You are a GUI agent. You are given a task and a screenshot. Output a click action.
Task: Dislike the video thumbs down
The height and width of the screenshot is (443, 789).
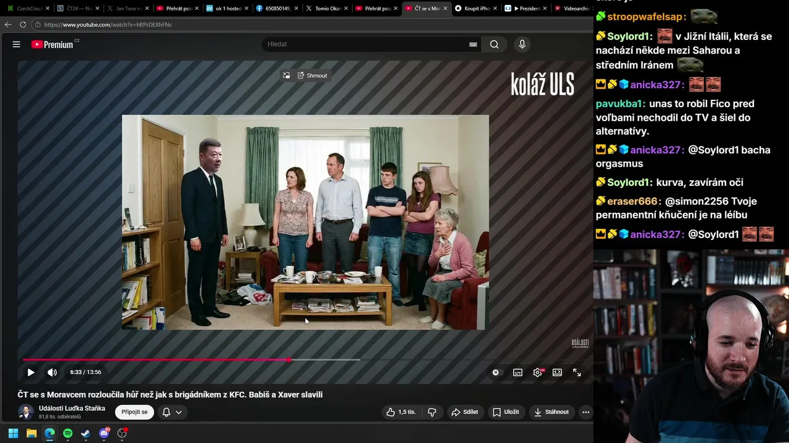click(x=432, y=412)
